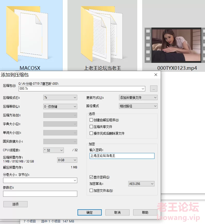Enable 压缩共享文件 checkbox

(x=91, y=127)
